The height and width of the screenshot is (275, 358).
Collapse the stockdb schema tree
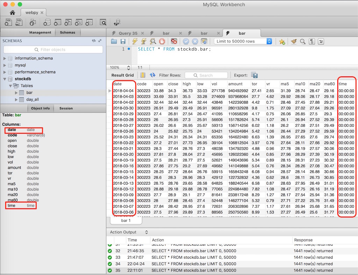[5, 79]
